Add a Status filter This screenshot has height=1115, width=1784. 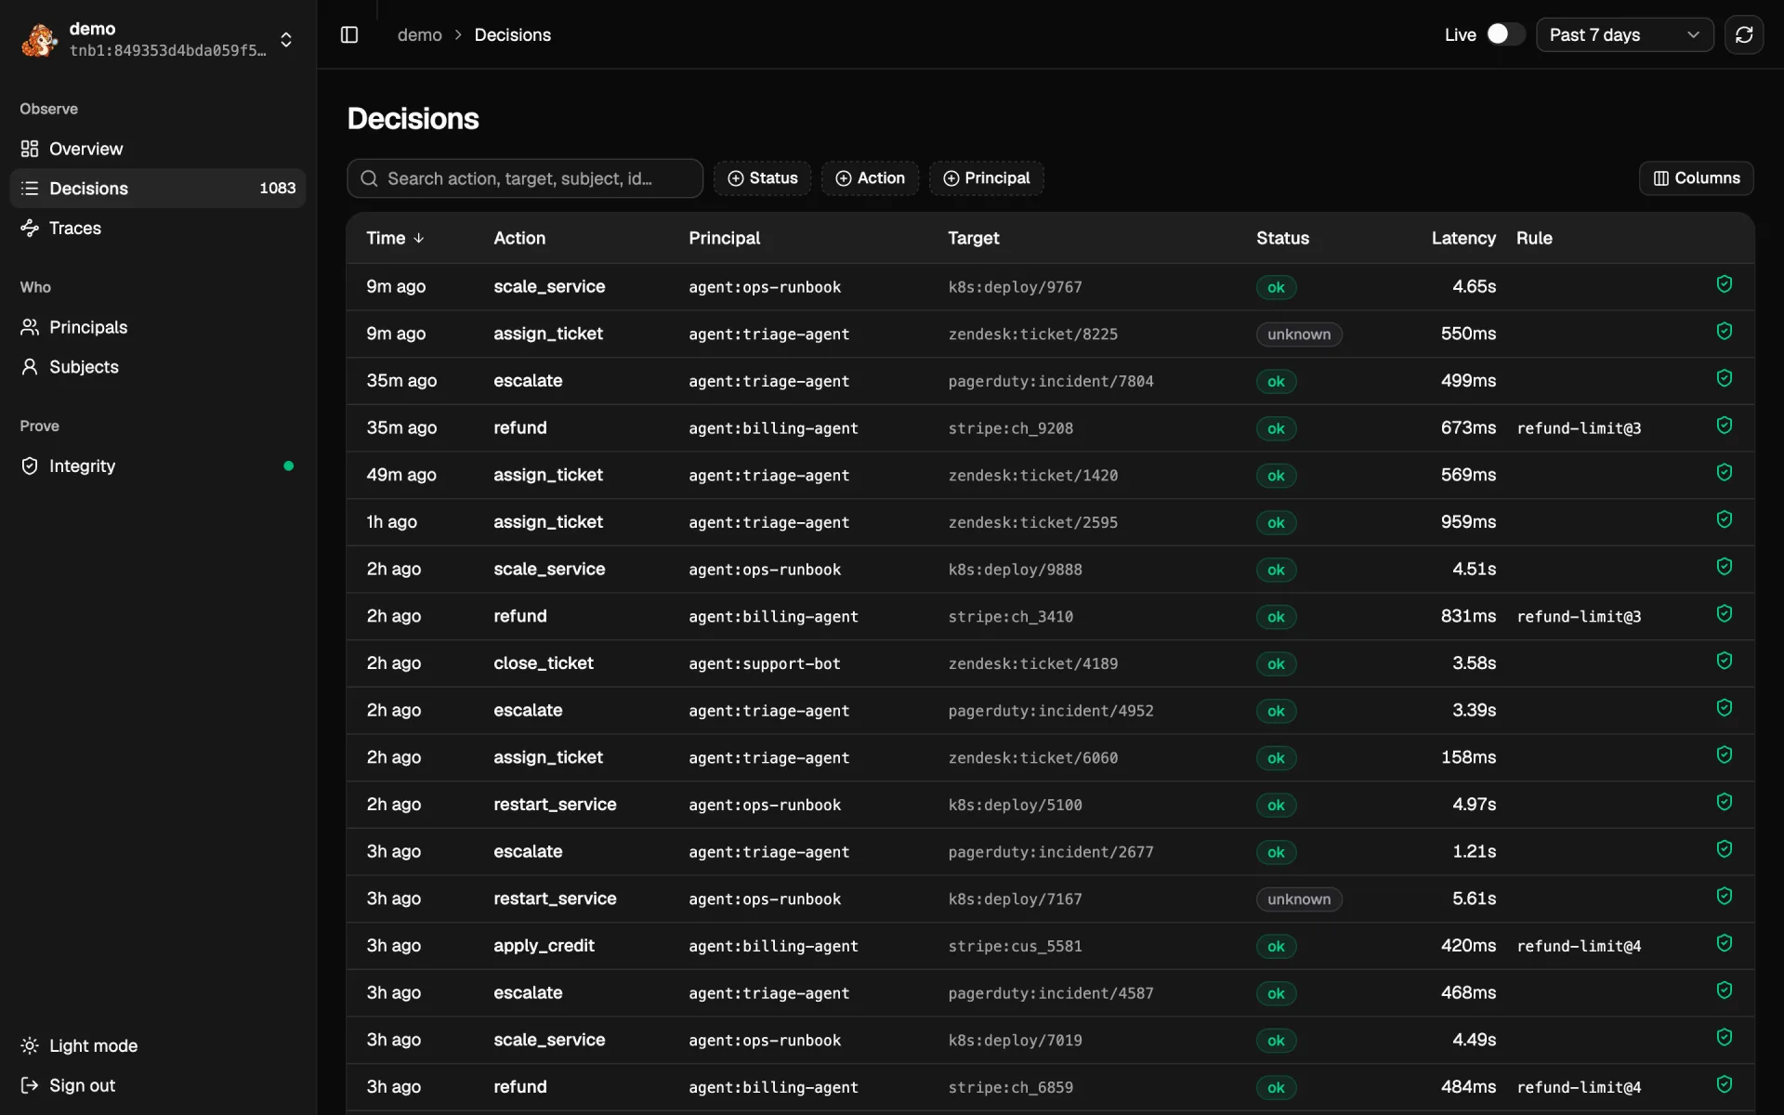pos(762,178)
